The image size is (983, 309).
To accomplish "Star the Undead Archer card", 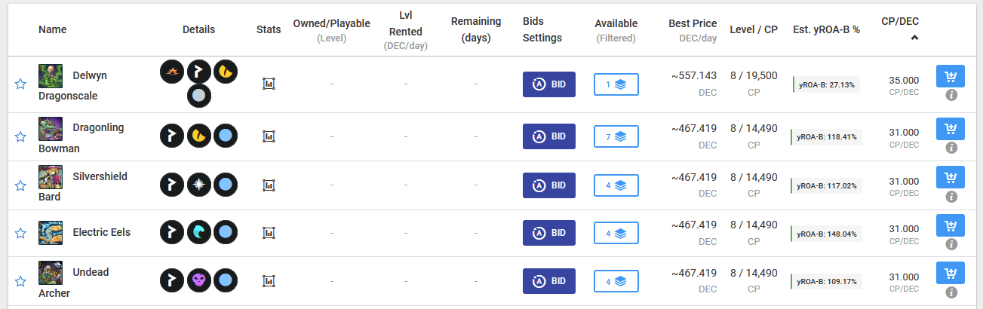I will (x=20, y=281).
